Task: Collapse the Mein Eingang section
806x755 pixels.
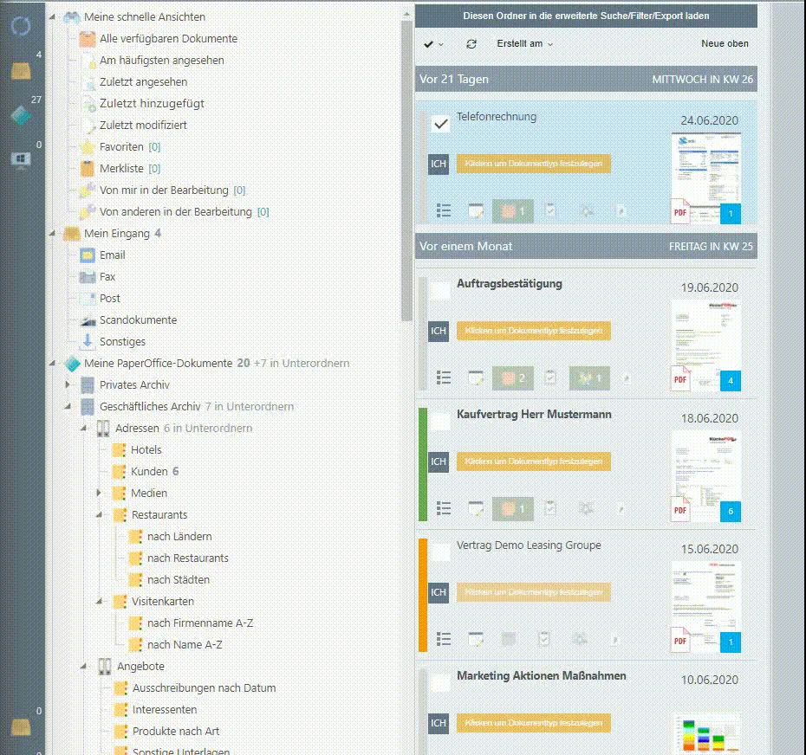Action: (x=52, y=234)
